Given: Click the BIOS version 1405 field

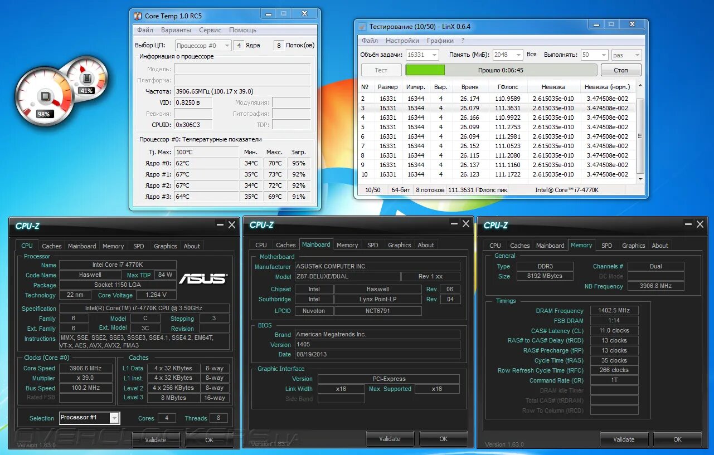Looking at the screenshot, I should tap(377, 345).
